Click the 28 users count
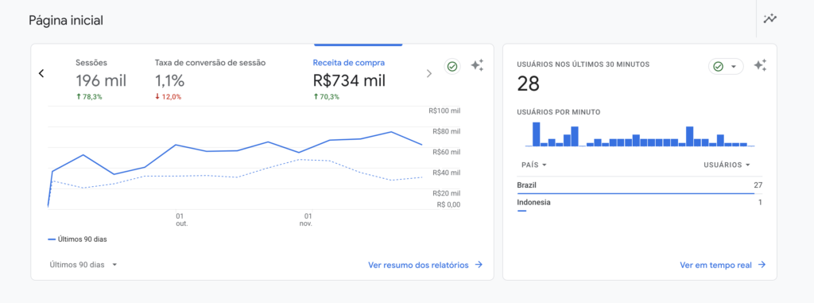Screen dimensions: 814x303 pyautogui.click(x=529, y=84)
